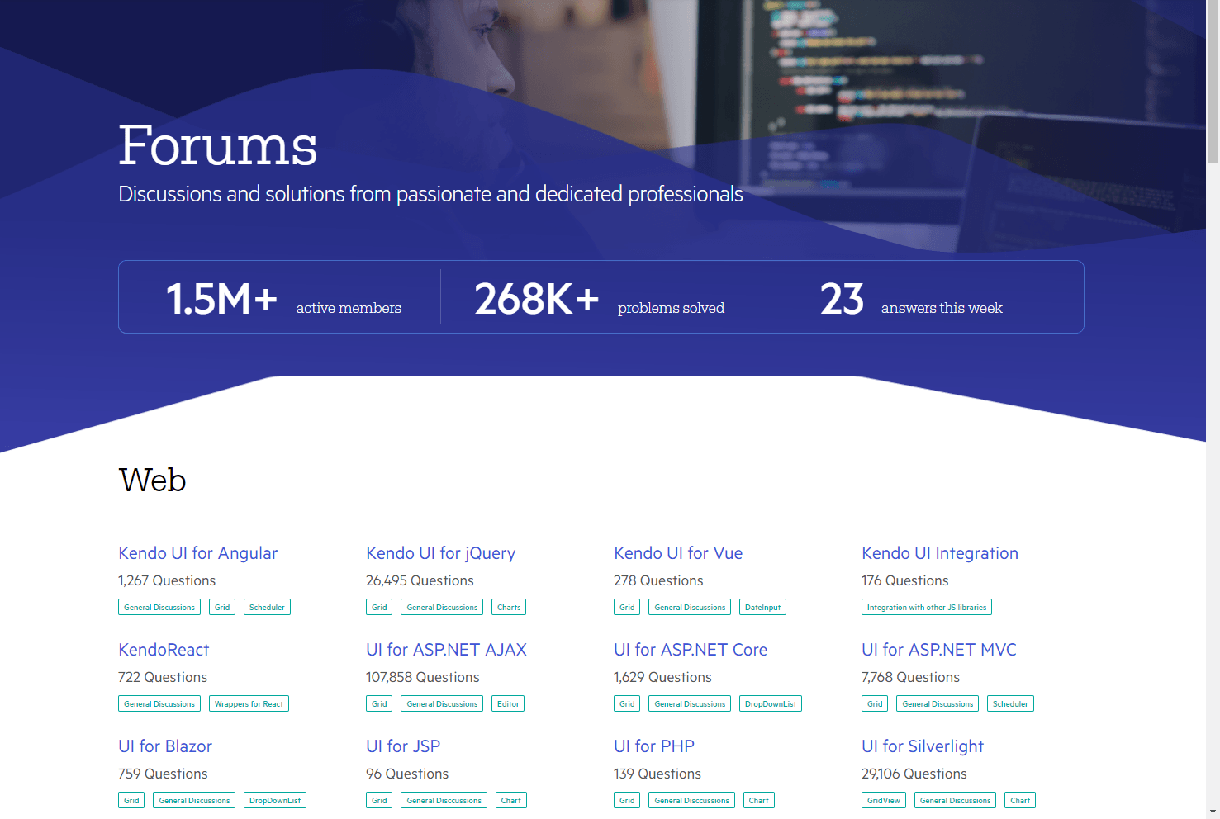This screenshot has width=1220, height=819.
Task: Open the Kendo UI for Vue forum
Action: [678, 553]
